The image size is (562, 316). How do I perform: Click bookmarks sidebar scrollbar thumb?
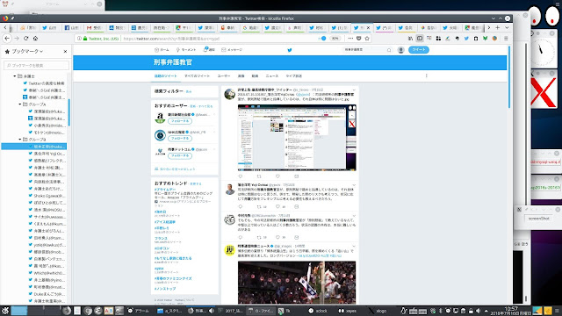click(x=68, y=112)
